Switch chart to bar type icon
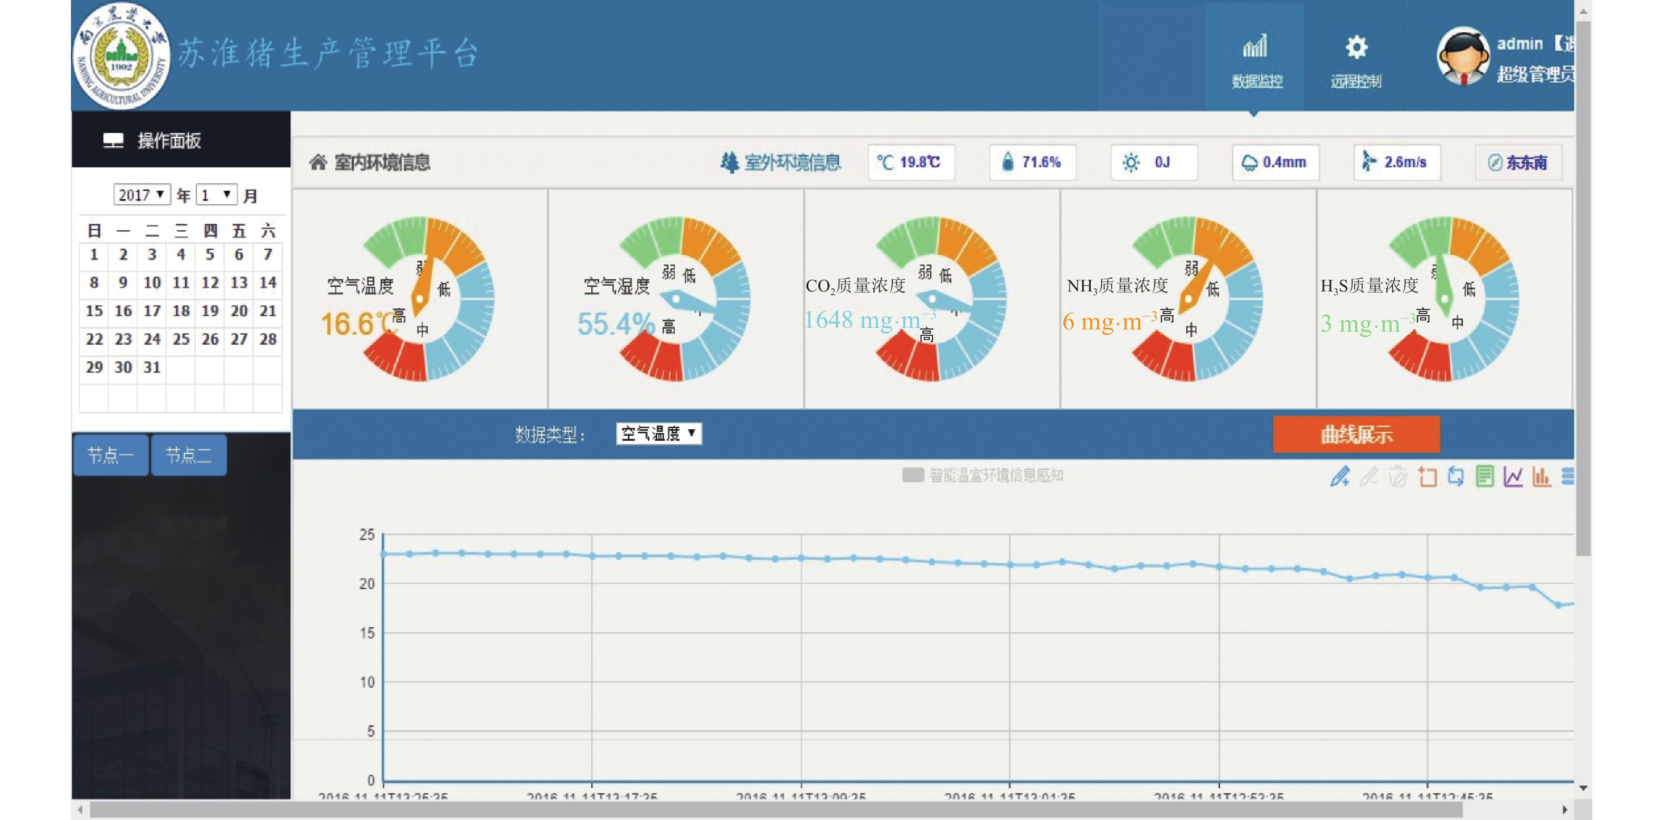Screen dimensions: 1663x820 (1541, 476)
